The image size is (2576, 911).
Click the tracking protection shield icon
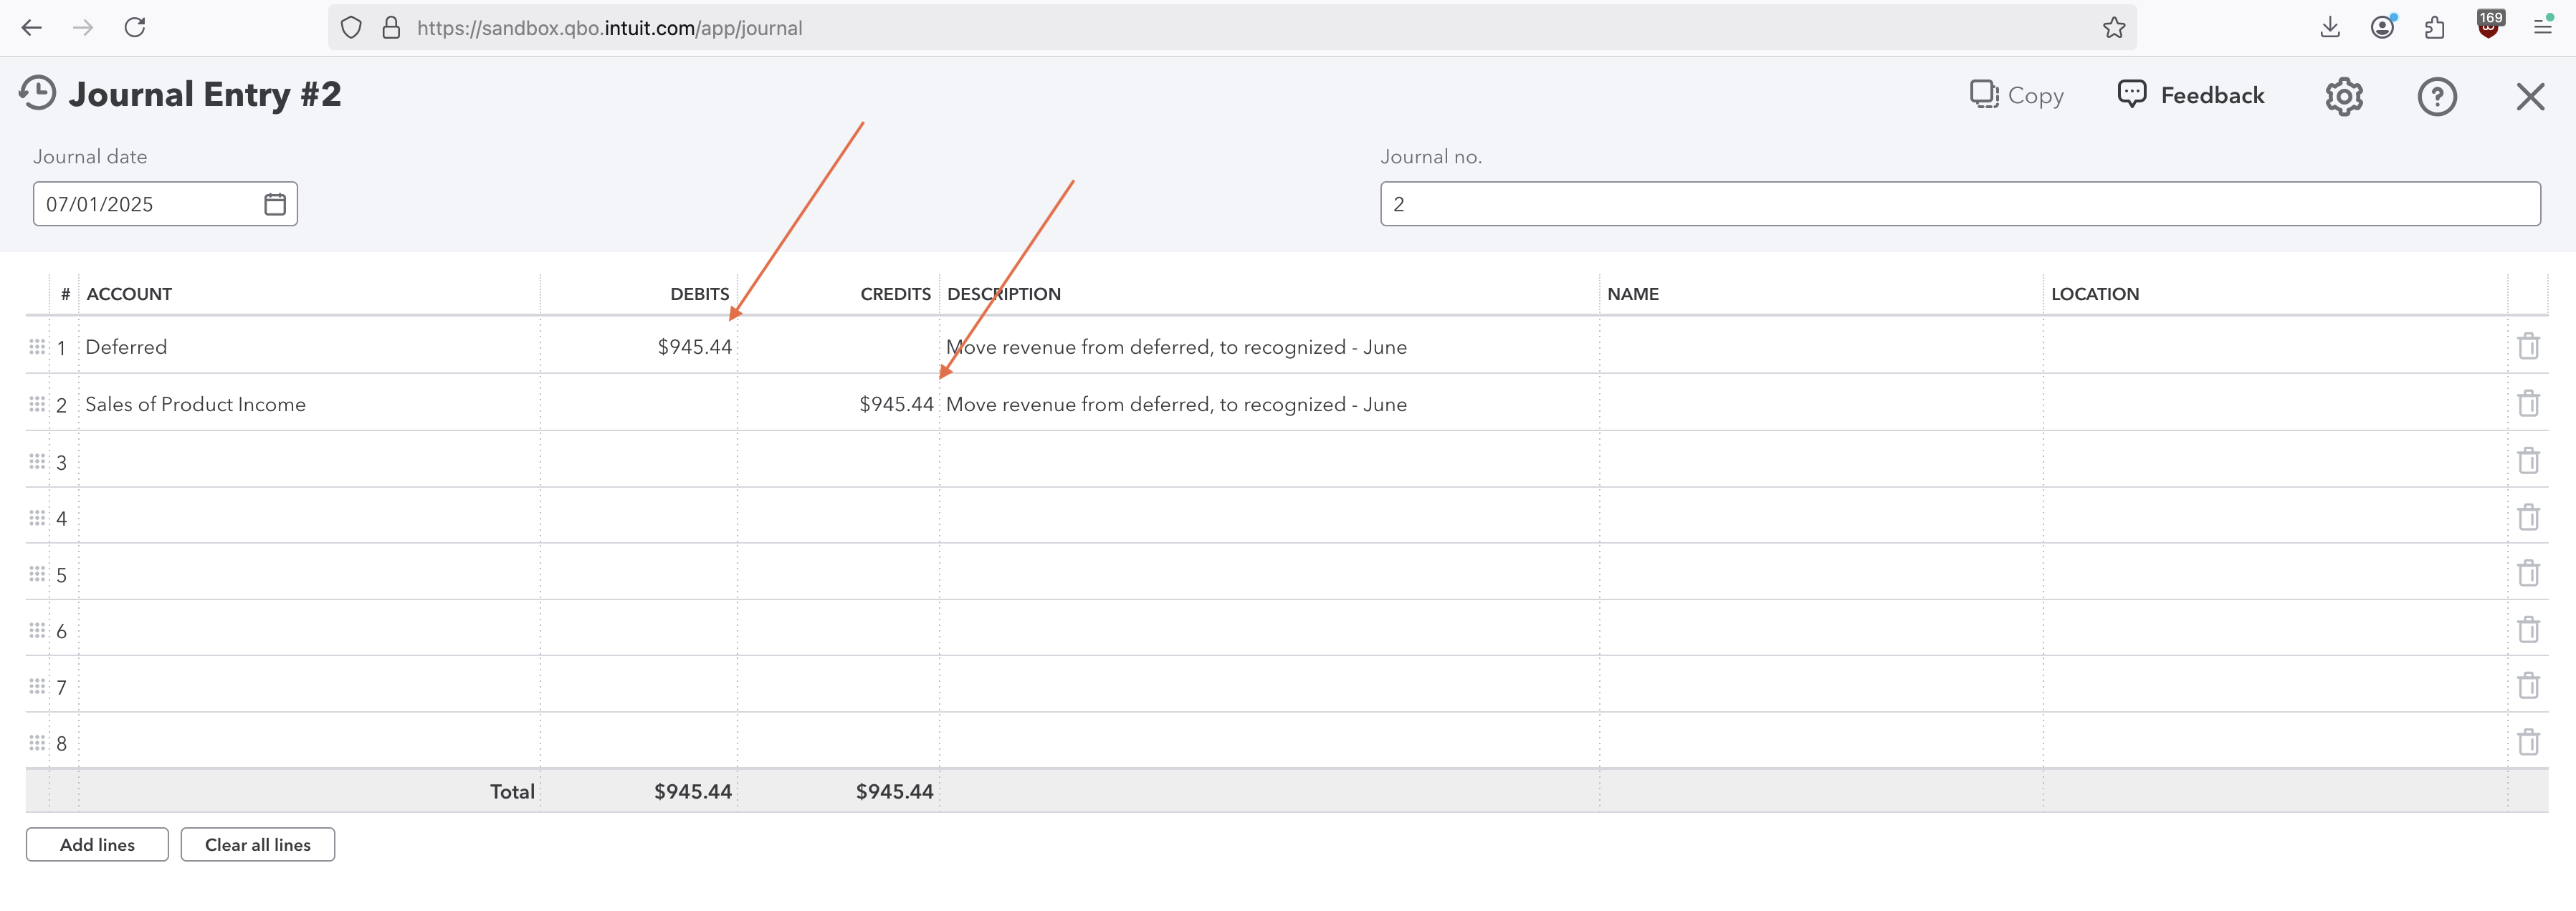tap(351, 27)
